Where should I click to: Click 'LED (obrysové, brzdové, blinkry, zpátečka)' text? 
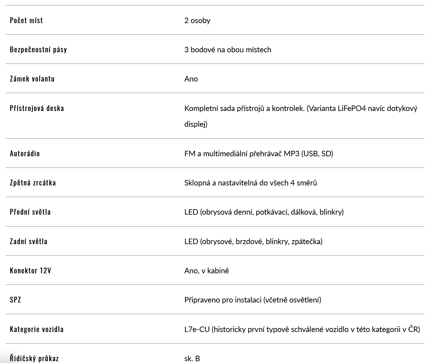[253, 241]
